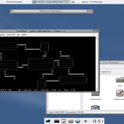Click the File Manager status bar free space text
The image size is (124, 124).
[x=74, y=112]
